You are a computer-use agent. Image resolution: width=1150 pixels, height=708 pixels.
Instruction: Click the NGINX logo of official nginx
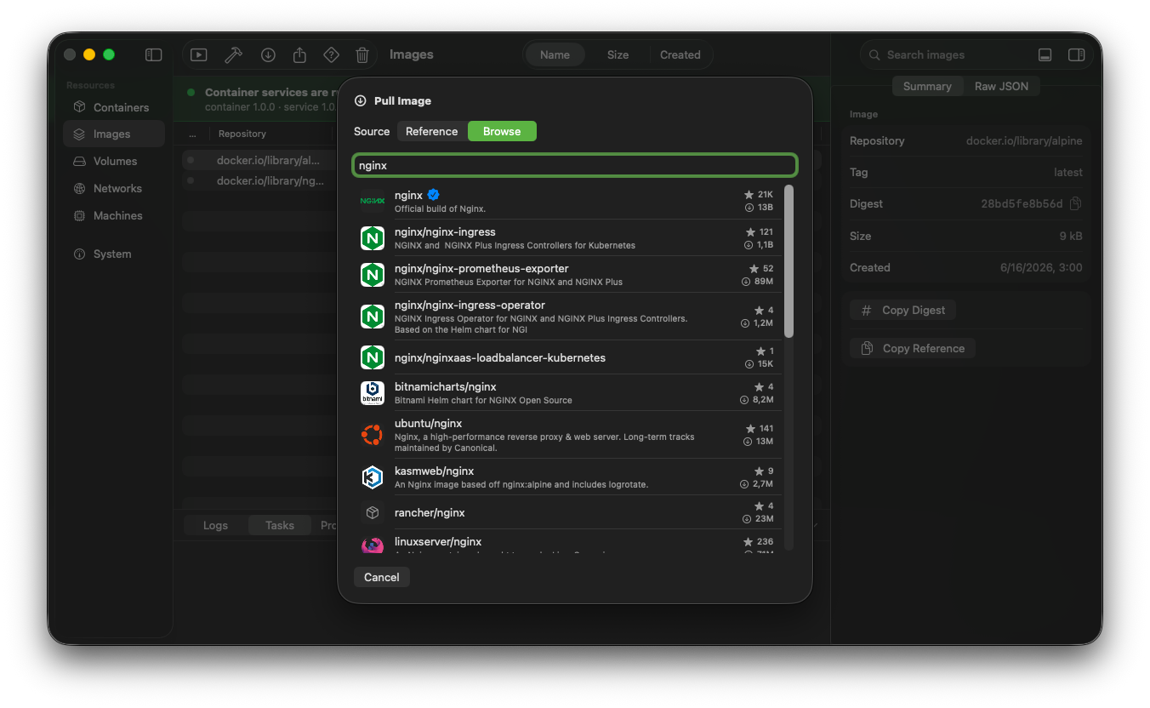tap(373, 201)
